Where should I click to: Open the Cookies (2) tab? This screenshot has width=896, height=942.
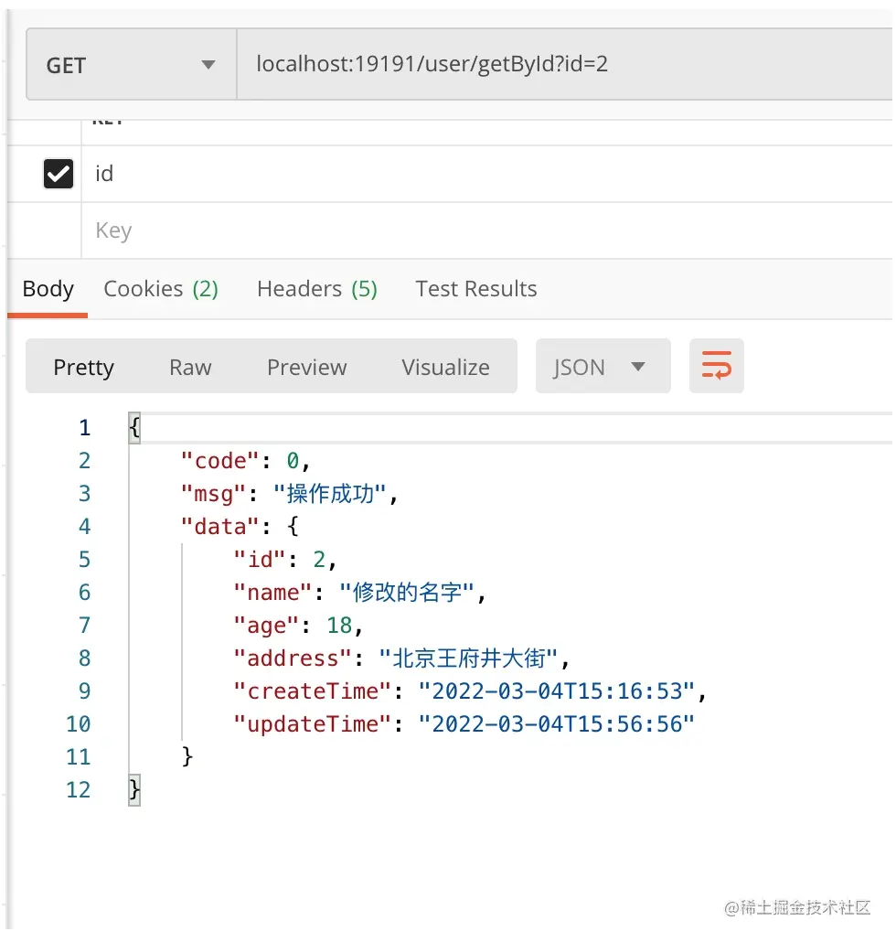(161, 288)
